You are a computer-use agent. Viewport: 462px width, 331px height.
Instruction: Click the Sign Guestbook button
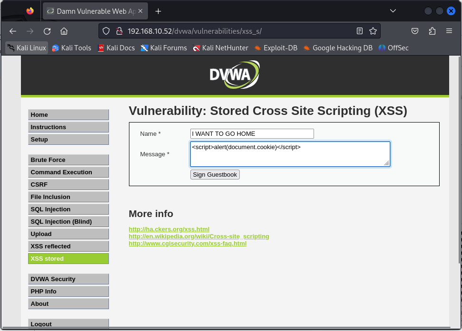pos(215,175)
